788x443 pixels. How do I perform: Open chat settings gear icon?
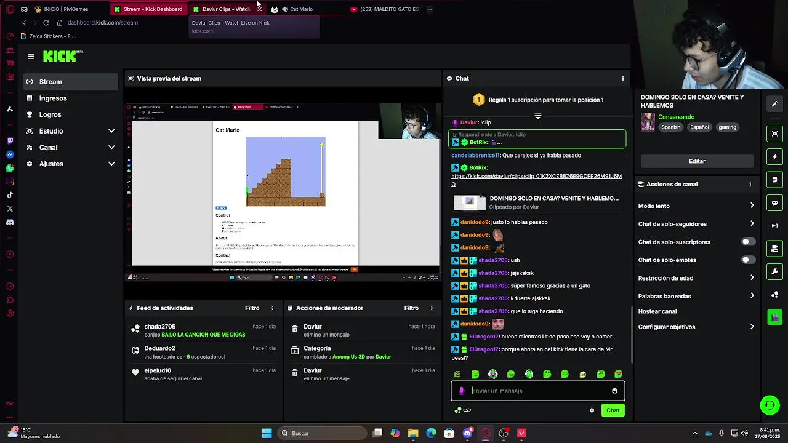click(592, 410)
